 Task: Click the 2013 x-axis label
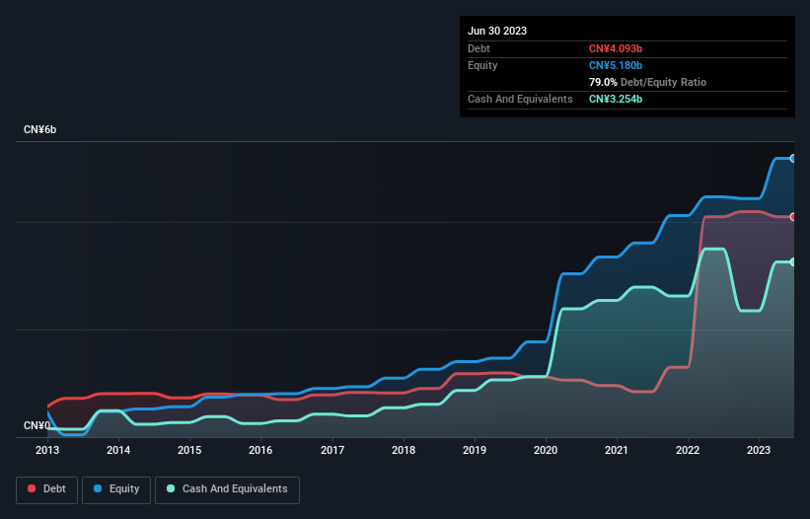pos(47,451)
